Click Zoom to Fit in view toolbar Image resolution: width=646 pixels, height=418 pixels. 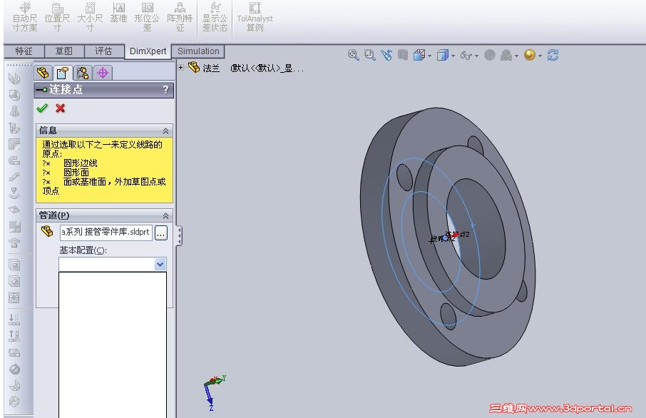coord(353,55)
